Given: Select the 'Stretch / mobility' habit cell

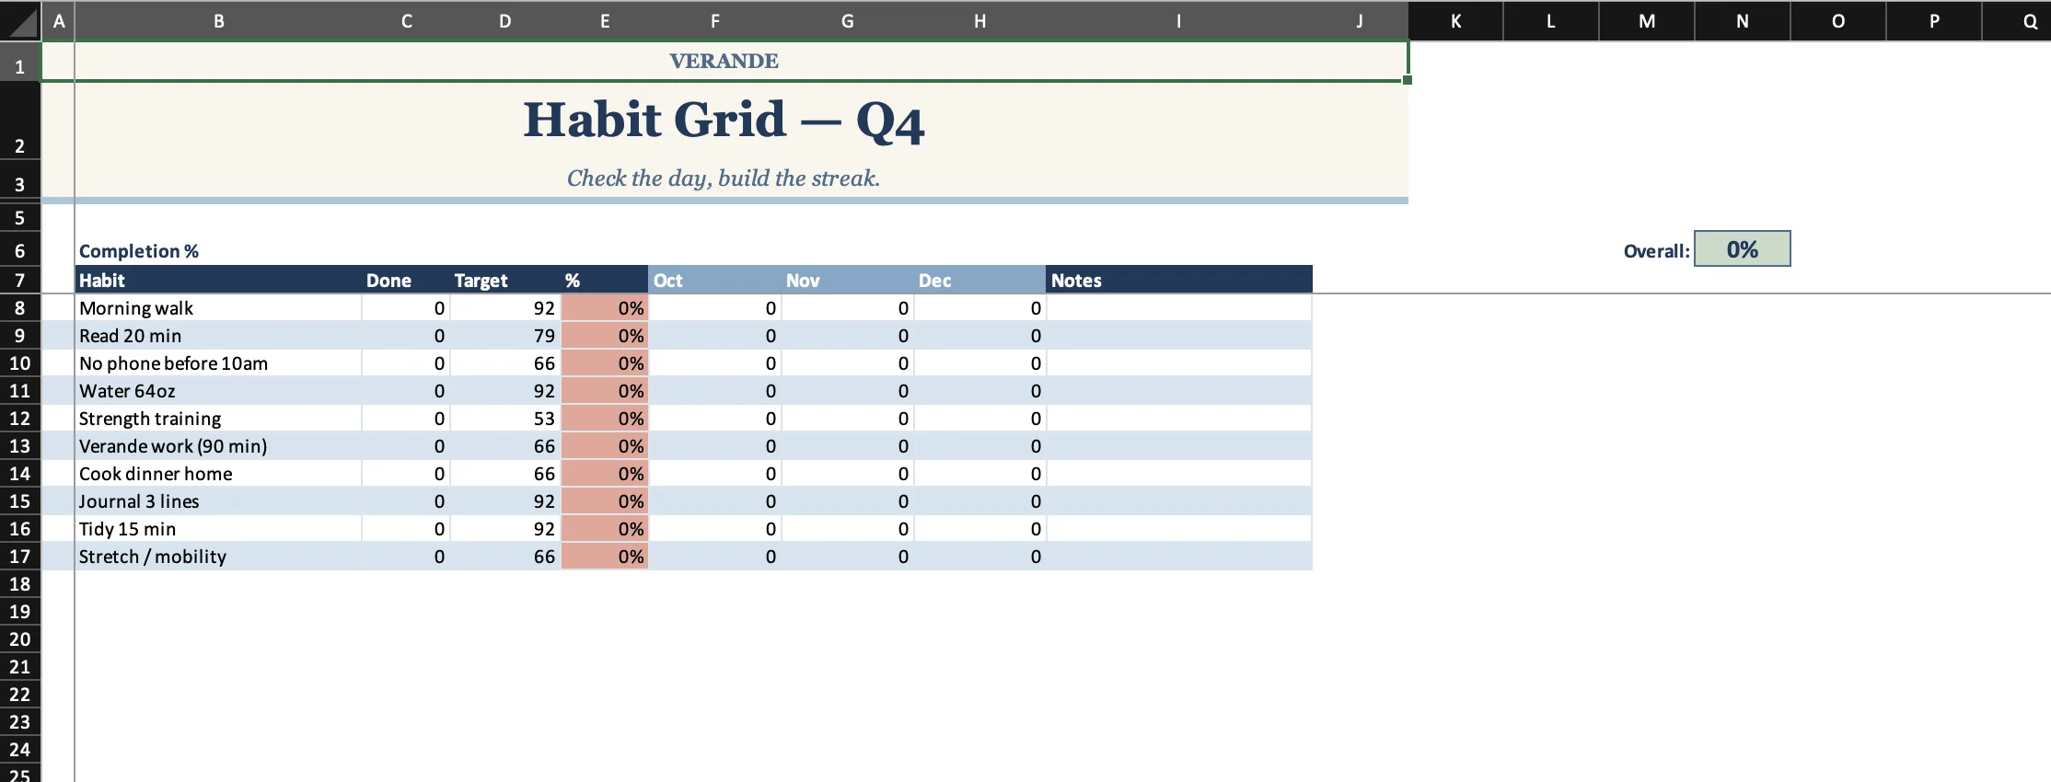Looking at the screenshot, I should click(219, 556).
